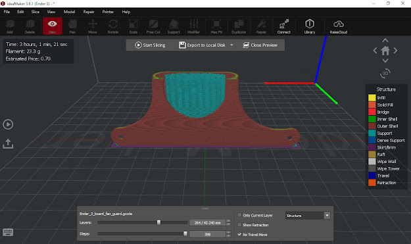Viewport: 411px width, 244px height.
Task: Rotate view left with the arrow
Action: 375,51
